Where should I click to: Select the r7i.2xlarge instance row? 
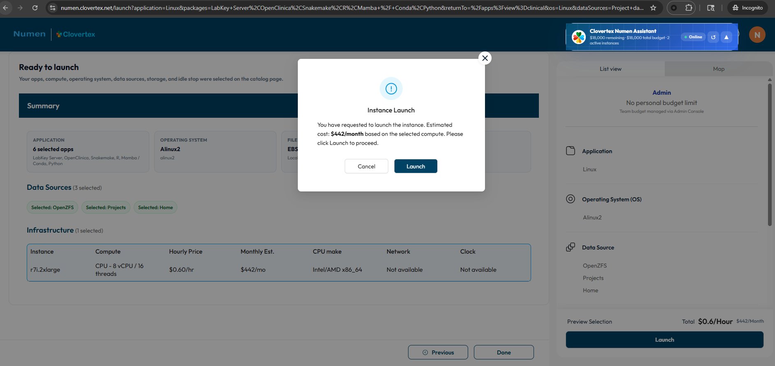coord(278,270)
